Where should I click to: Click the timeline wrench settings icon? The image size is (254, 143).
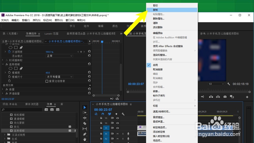pos(123,114)
